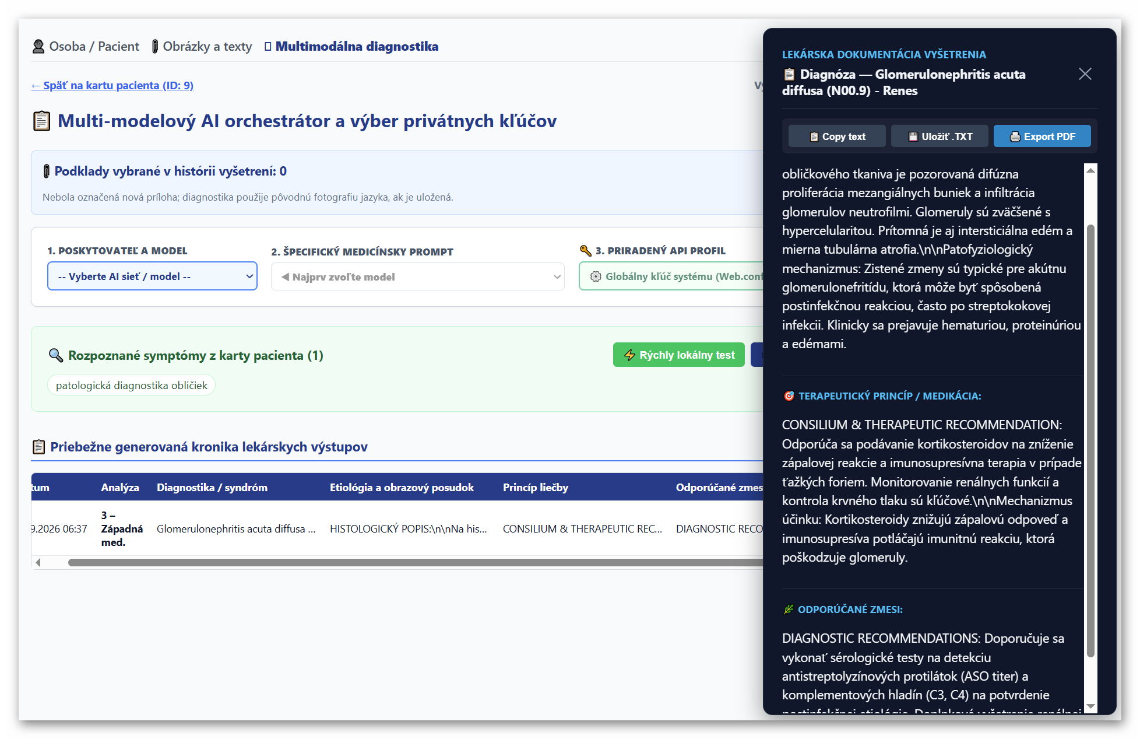
Task: Click the patologická diagnostika obličiek symptom chip
Action: pyautogui.click(x=132, y=385)
